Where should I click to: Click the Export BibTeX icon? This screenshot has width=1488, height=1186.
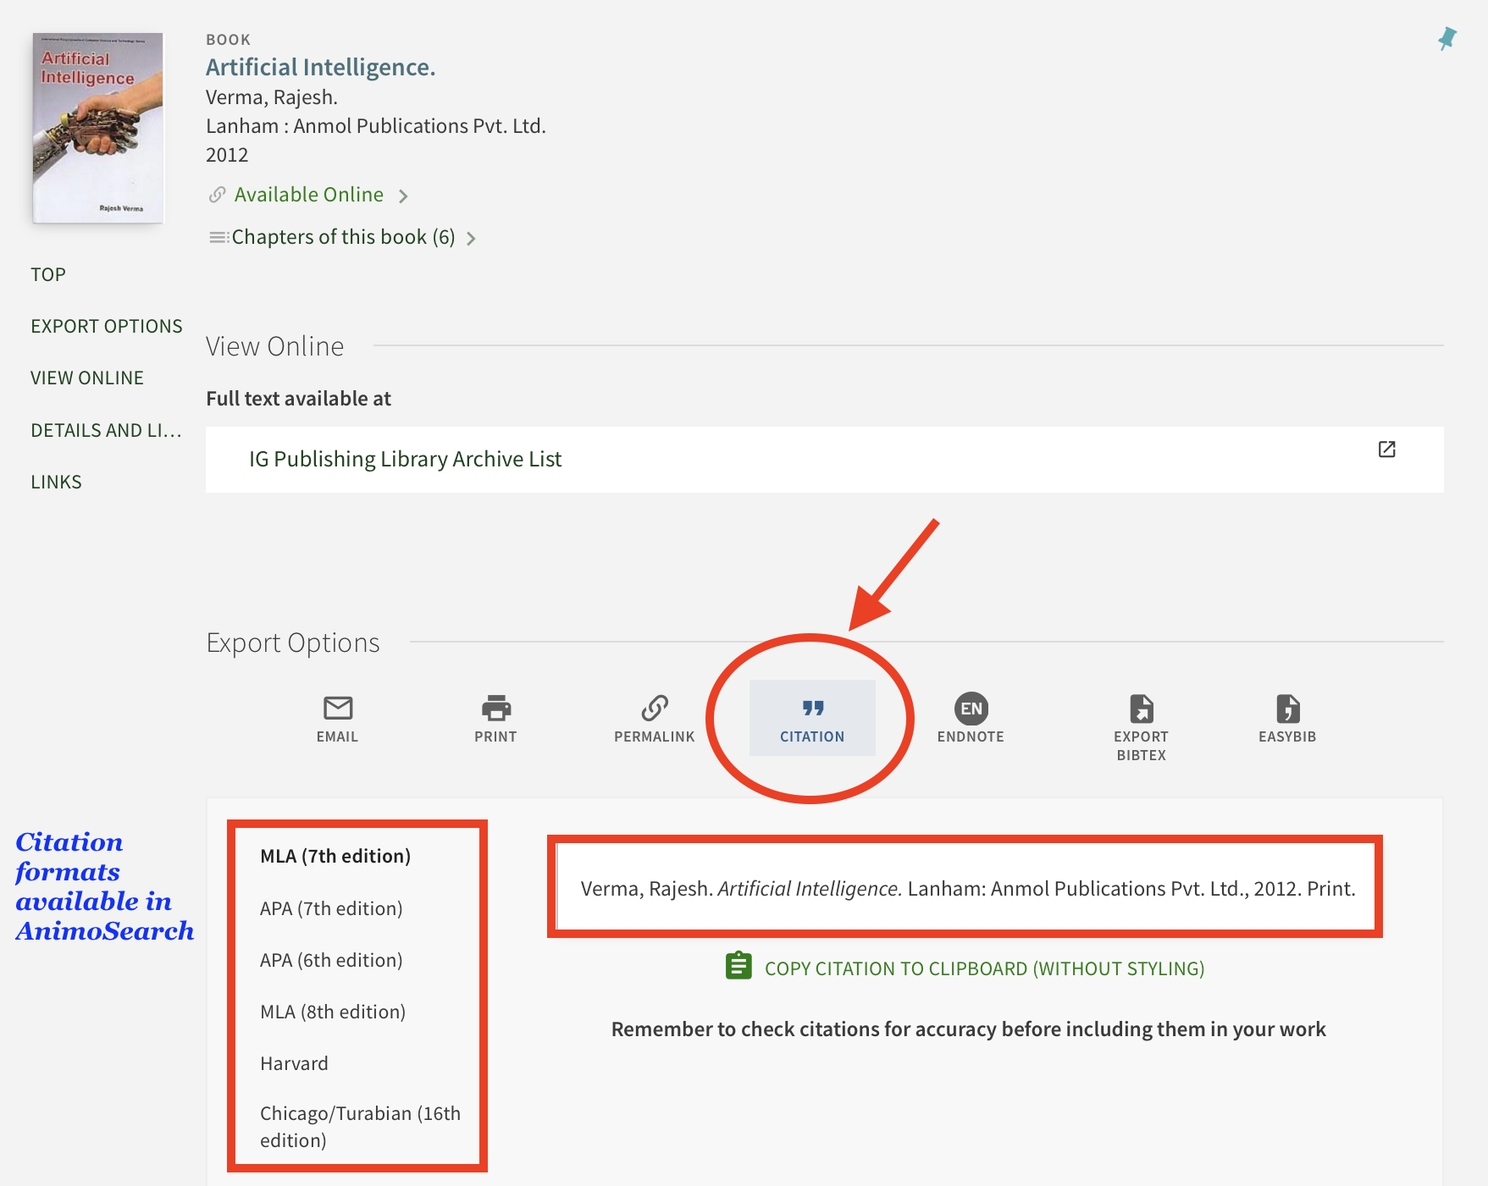[x=1141, y=709]
